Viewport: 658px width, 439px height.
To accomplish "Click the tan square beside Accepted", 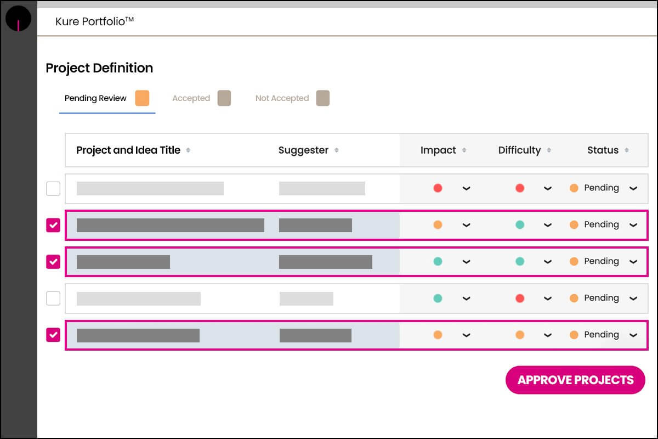I will click(224, 97).
